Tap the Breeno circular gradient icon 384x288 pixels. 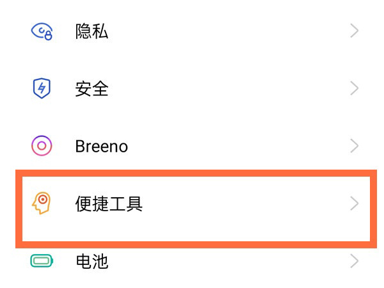[x=42, y=146]
